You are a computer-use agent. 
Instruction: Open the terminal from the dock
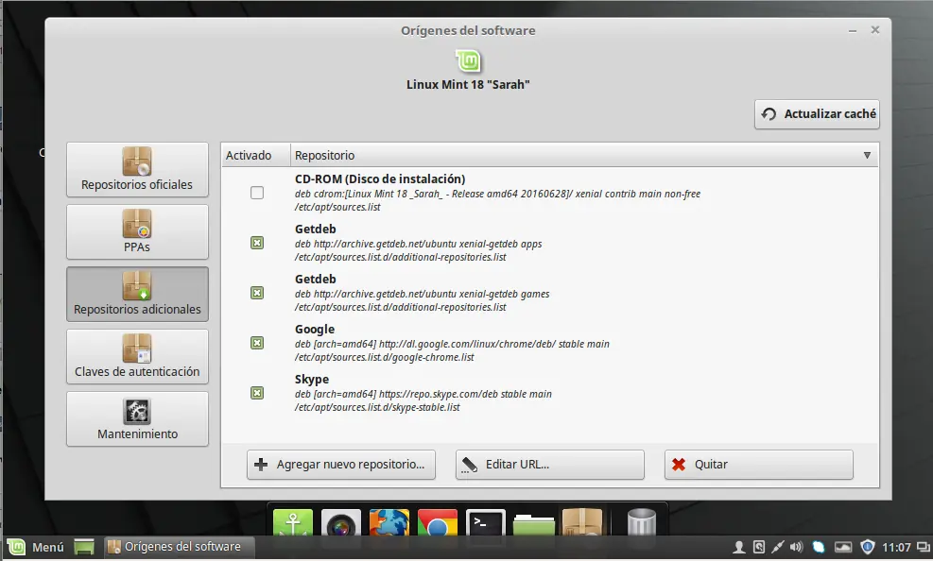coord(486,523)
